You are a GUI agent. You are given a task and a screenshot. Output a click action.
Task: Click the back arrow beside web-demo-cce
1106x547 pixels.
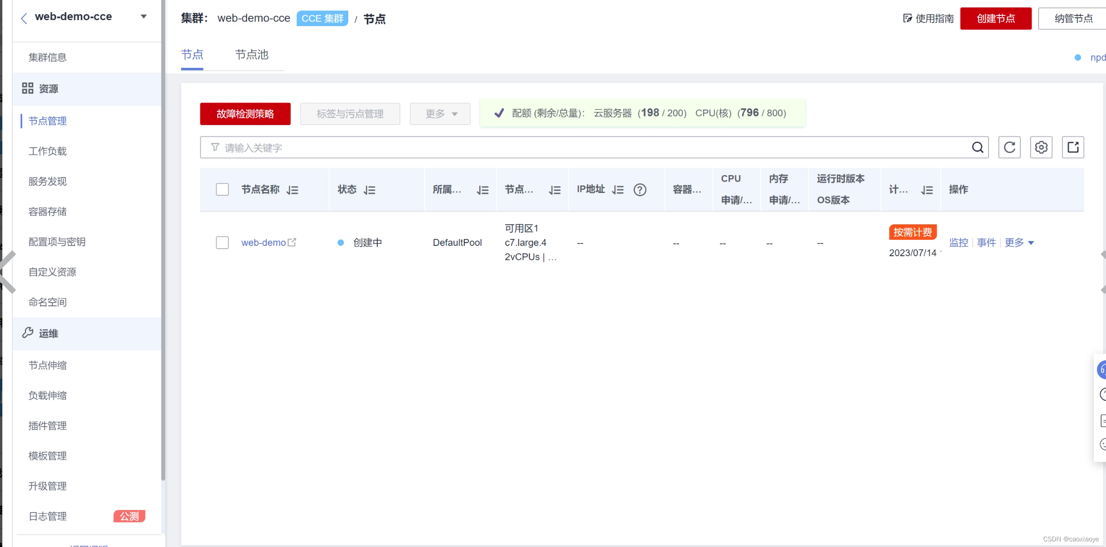(x=24, y=18)
